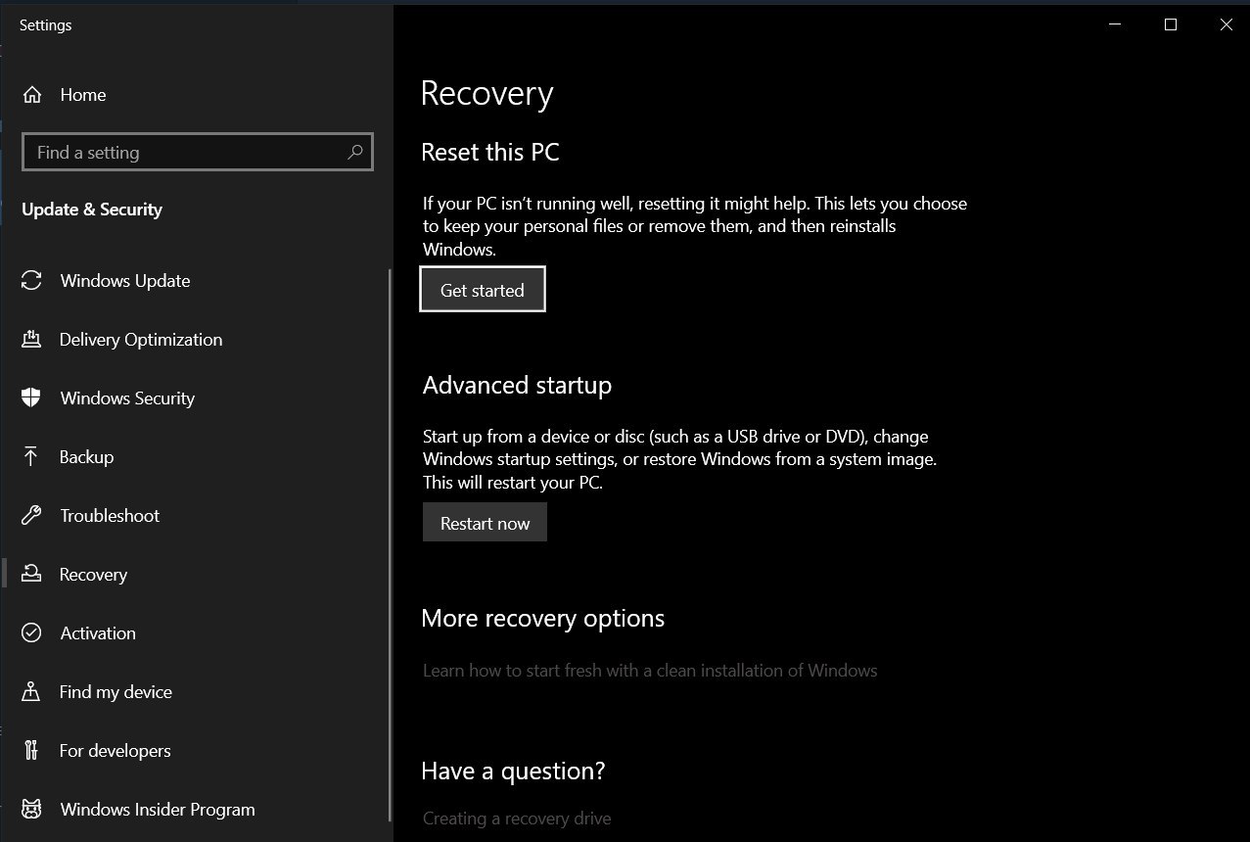Click the Troubleshoot wrench icon
Screen dimensions: 1250x842
[x=31, y=516]
